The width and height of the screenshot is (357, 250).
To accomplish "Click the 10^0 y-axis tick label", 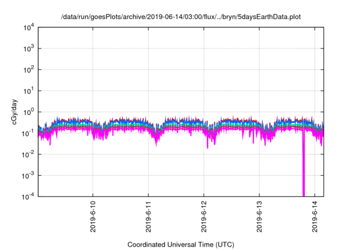I will pos(27,112).
